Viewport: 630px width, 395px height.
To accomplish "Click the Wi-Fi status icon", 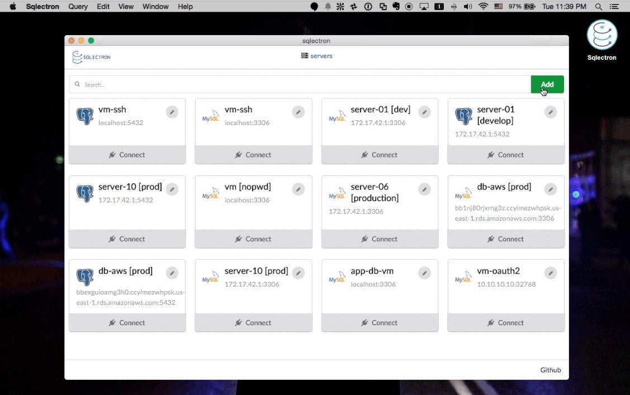I will coord(484,6).
